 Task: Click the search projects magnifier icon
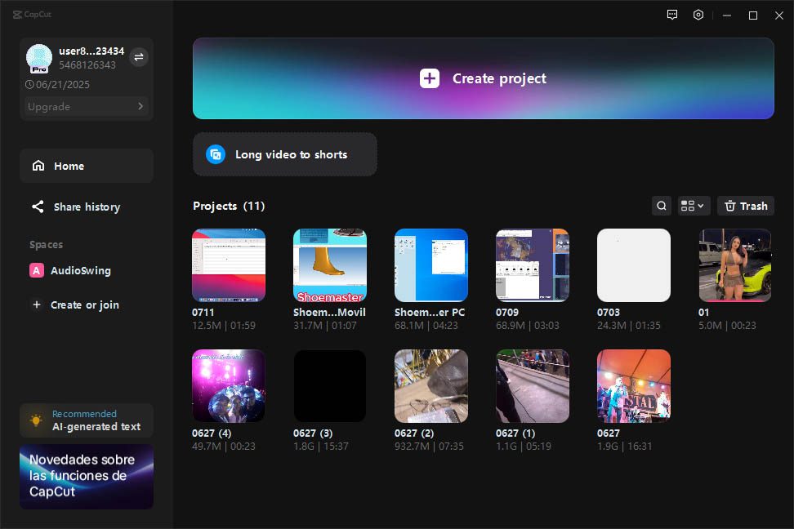662,206
